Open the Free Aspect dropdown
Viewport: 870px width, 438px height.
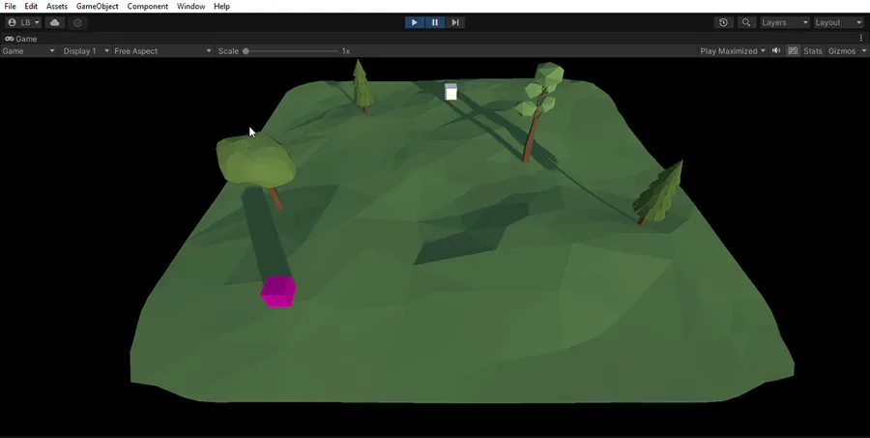coord(162,50)
